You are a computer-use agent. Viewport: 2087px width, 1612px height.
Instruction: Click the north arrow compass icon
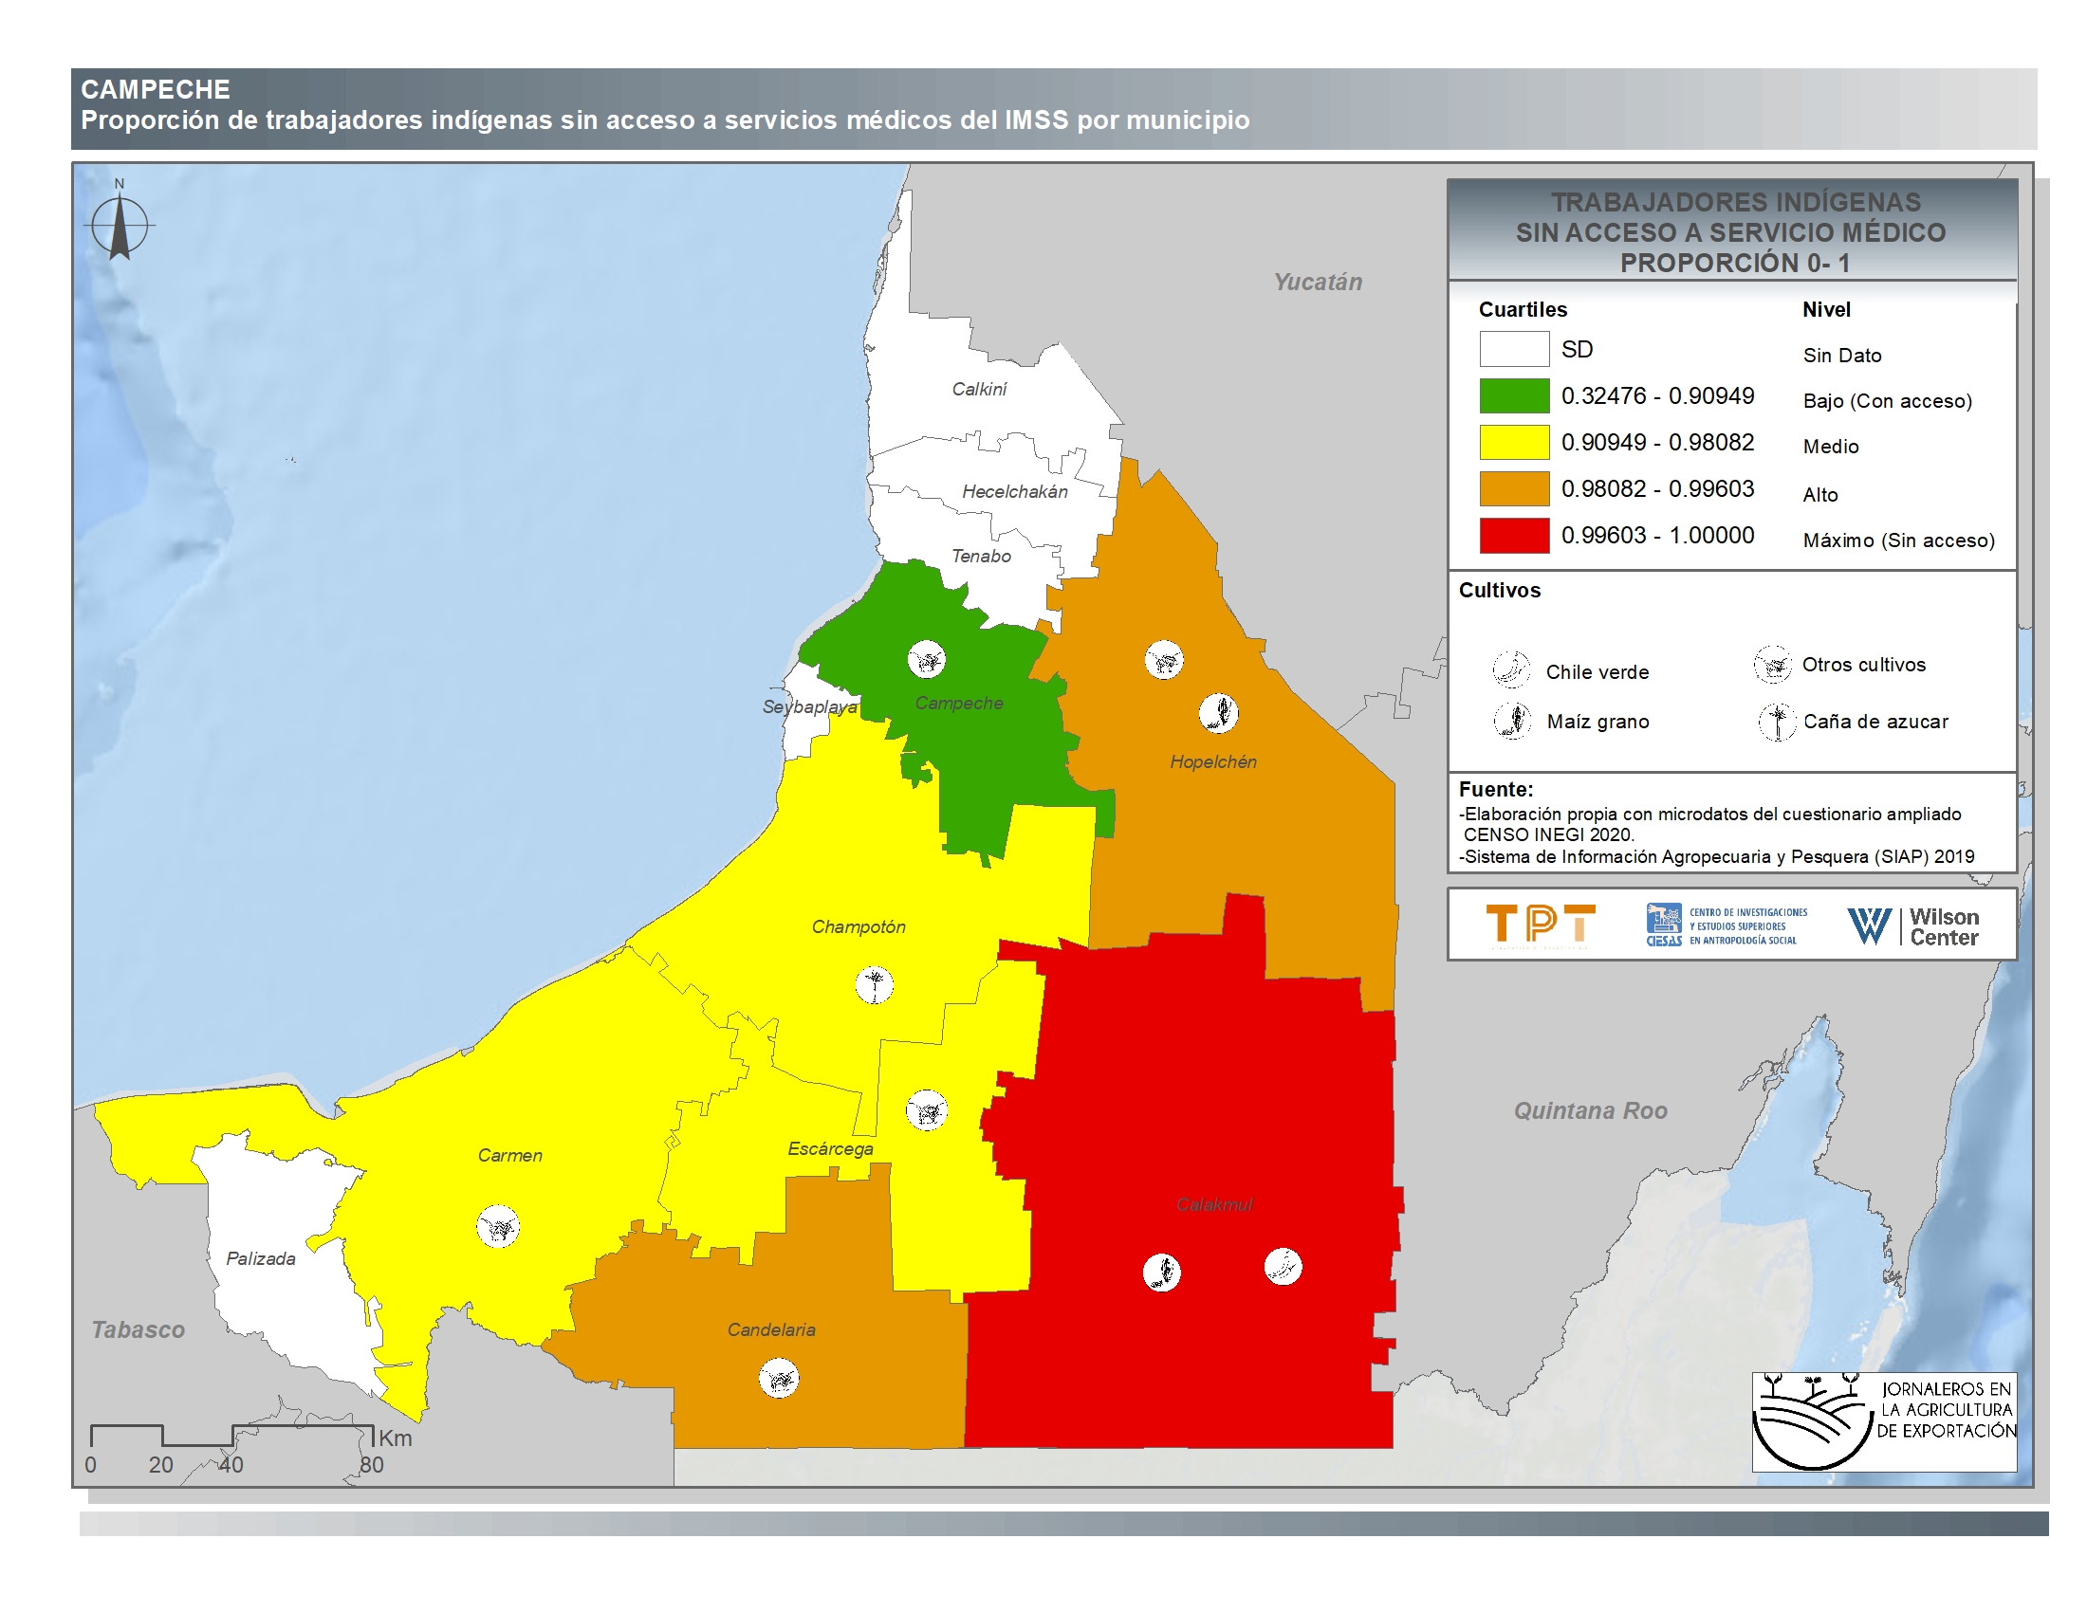[120, 227]
